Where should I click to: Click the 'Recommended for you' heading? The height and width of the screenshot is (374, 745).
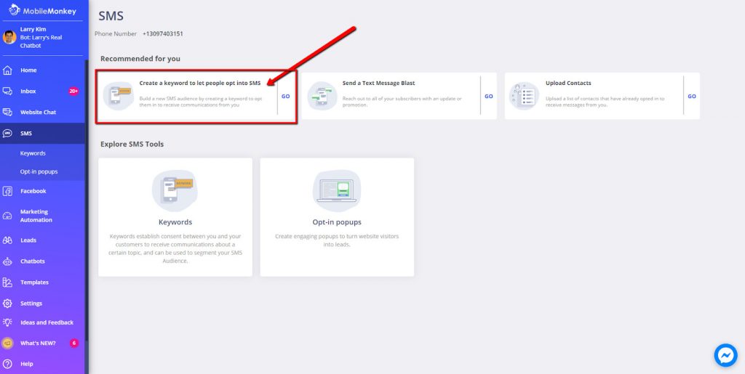tap(140, 59)
